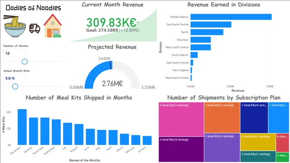This screenshot has width=290, height=163.
Task: Select the January meal kits bar
Action: [x=147, y=140]
